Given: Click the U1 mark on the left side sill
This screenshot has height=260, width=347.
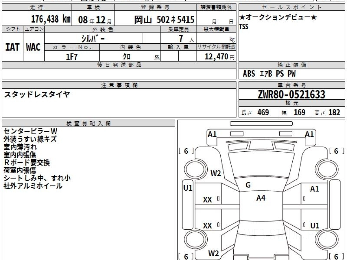Looking at the screenshot, I should point(188,188).
